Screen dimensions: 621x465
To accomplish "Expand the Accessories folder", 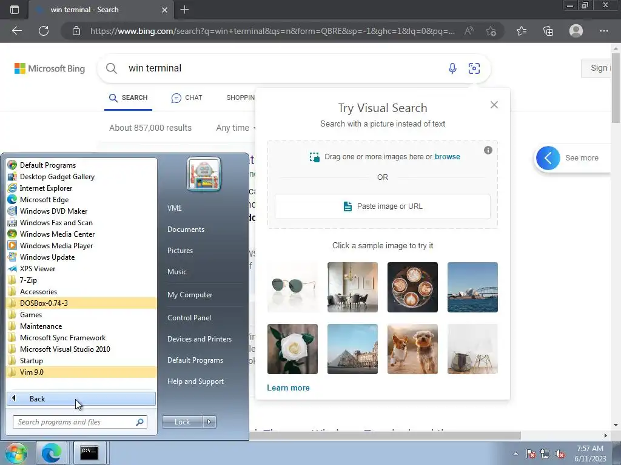I will click(82, 291).
